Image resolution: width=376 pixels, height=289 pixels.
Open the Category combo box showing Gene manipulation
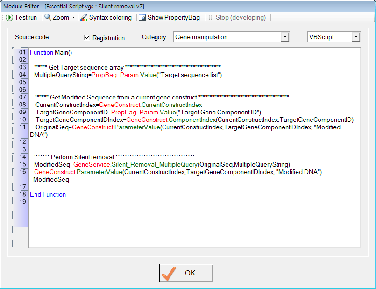click(x=231, y=37)
